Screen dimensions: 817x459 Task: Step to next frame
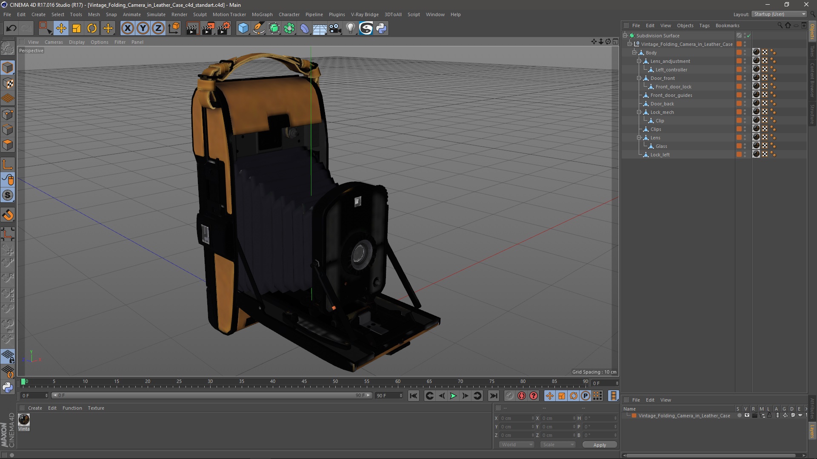[465, 396]
